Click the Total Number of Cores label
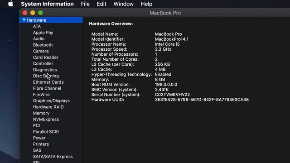 pos(115,59)
